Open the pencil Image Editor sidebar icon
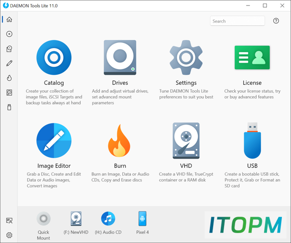Screen dimensions: 291x243 pyautogui.click(x=9, y=63)
